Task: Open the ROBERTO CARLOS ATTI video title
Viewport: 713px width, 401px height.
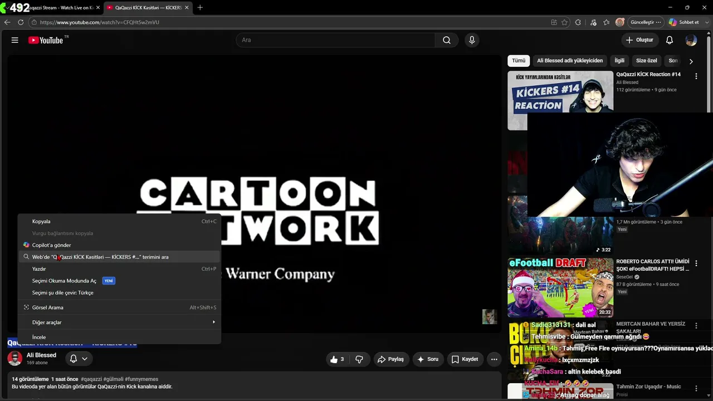Action: (653, 265)
